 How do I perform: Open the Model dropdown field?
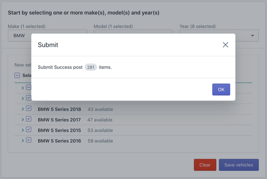(133, 32)
